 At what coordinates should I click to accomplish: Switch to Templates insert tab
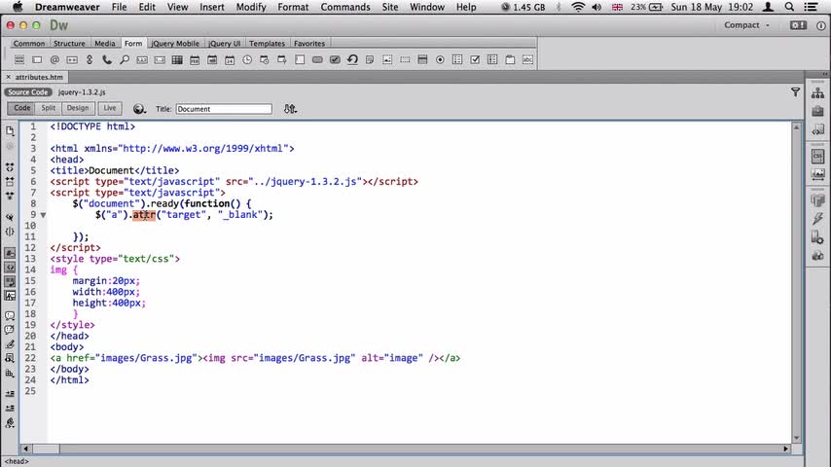tap(267, 44)
